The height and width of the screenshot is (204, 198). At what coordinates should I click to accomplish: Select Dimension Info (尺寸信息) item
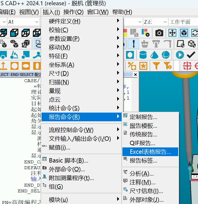[x=150, y=191]
